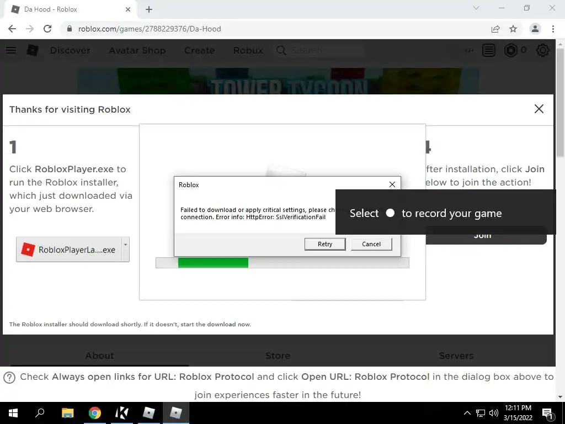Image resolution: width=565 pixels, height=424 pixels.
Task: Click Cancel in the Roblox error dialog
Action: 371,244
